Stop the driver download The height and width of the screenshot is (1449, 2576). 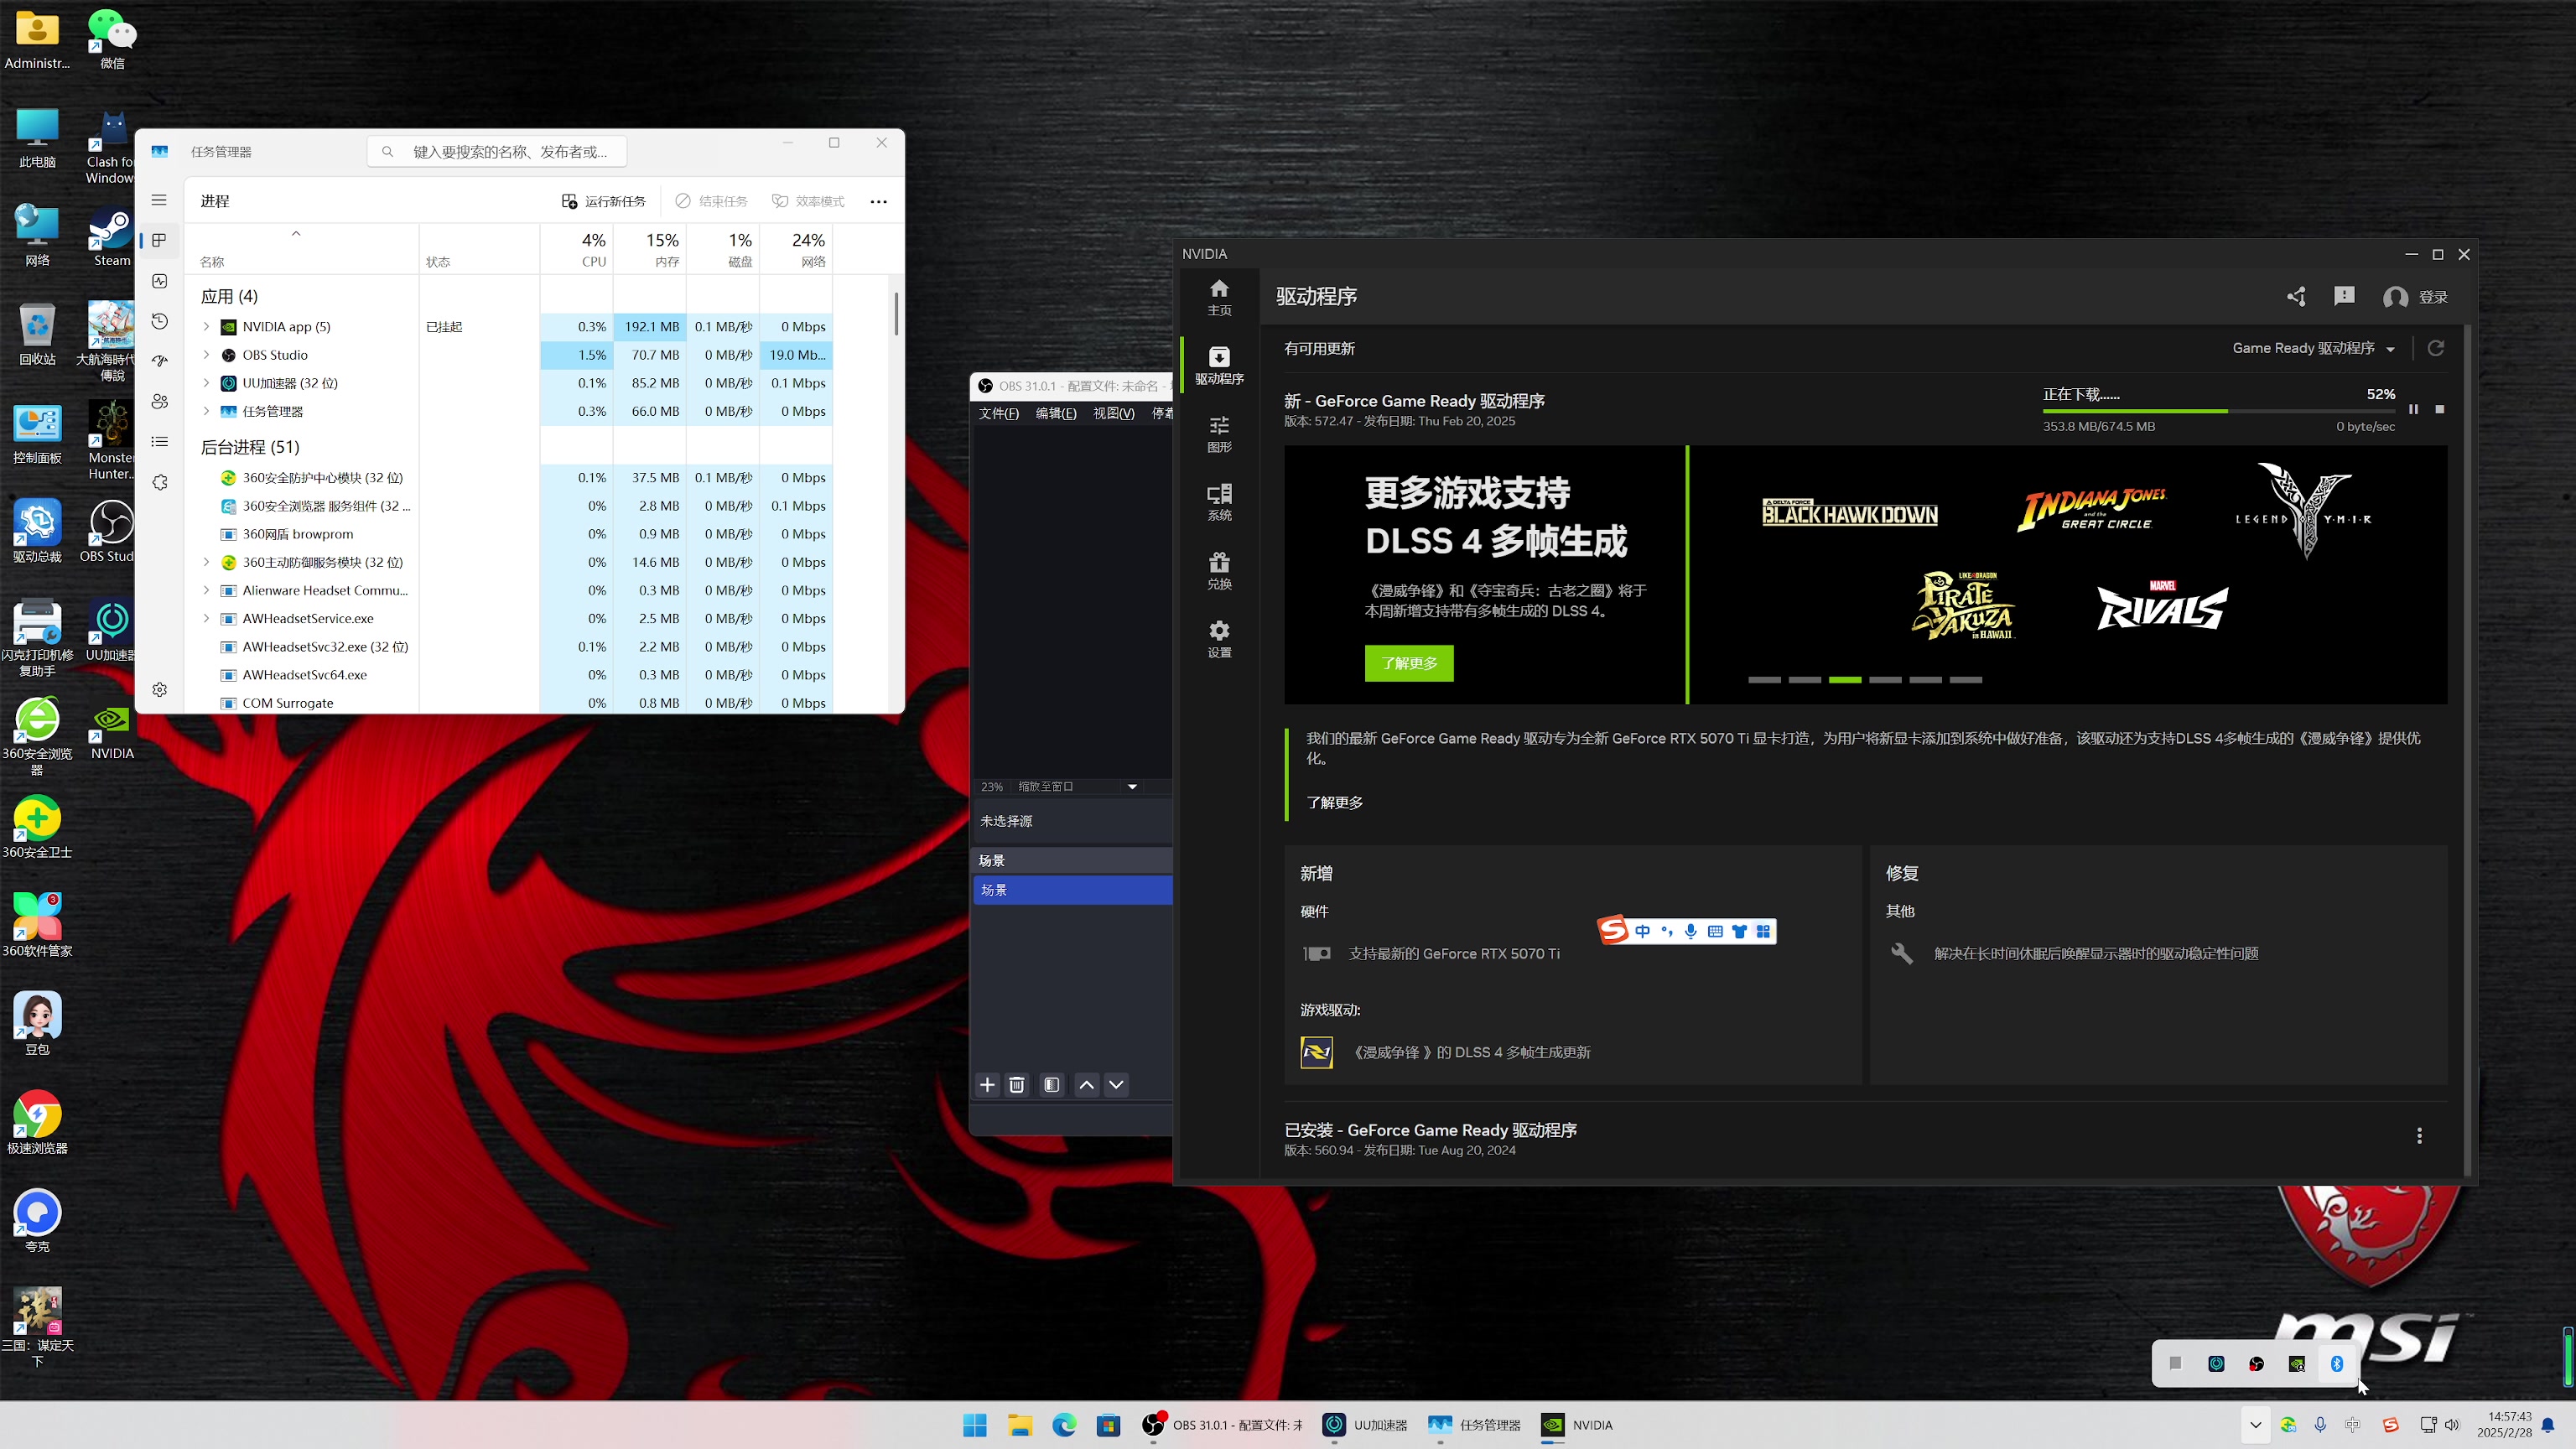2440,409
